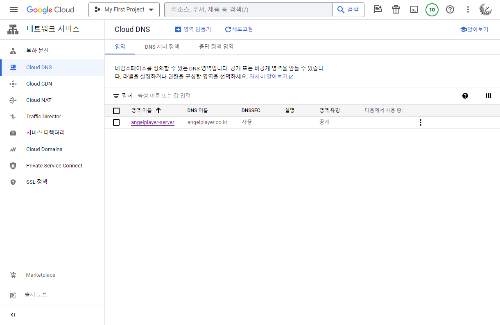This screenshot has height=325, width=500.
Task: Open Traffic Director in the sidebar
Action: point(52,116)
